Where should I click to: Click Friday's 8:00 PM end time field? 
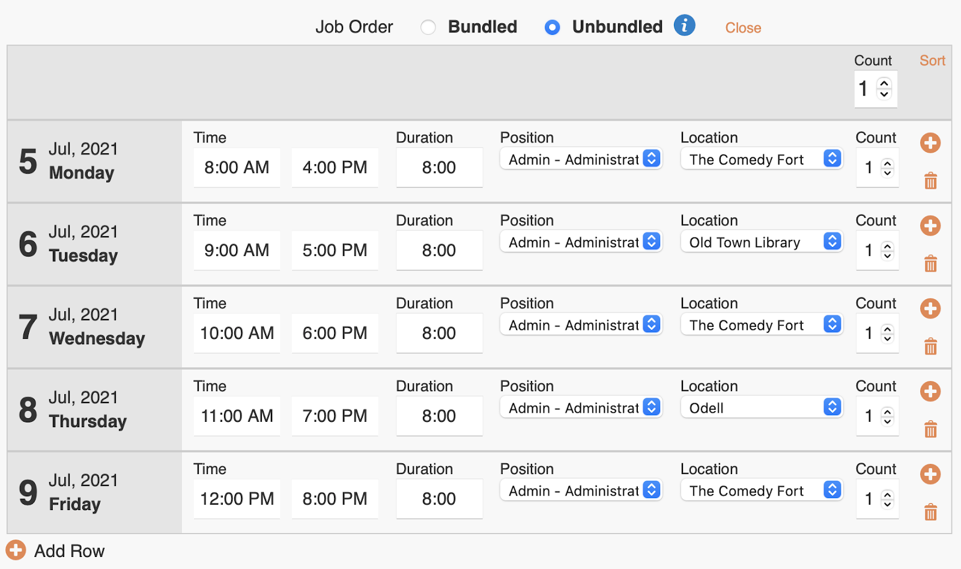335,499
